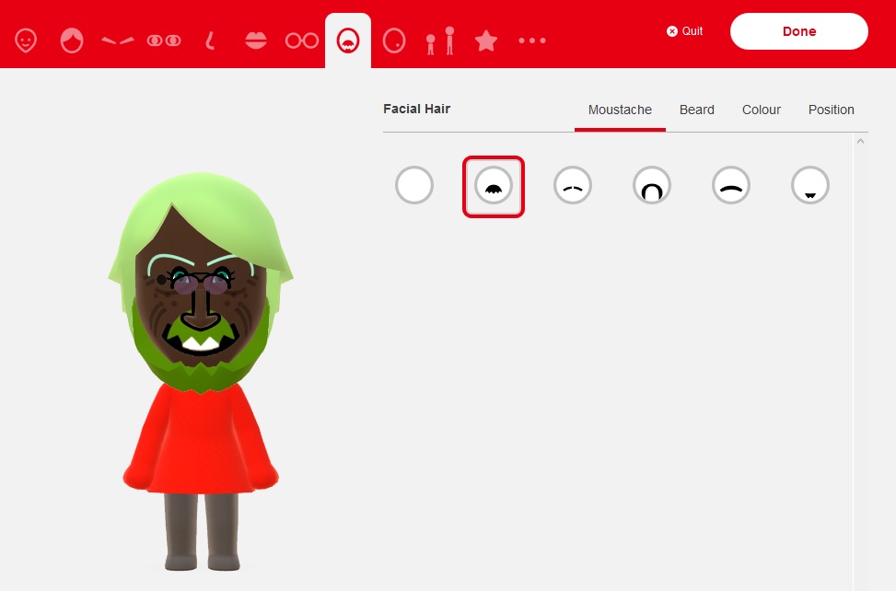
Task: Switch to the Position tab
Action: 831,110
